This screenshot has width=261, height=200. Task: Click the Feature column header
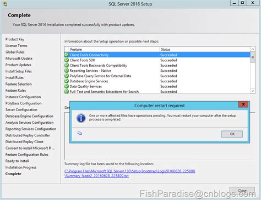click(x=114, y=49)
